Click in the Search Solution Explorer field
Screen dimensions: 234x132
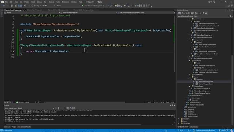click(203, 16)
